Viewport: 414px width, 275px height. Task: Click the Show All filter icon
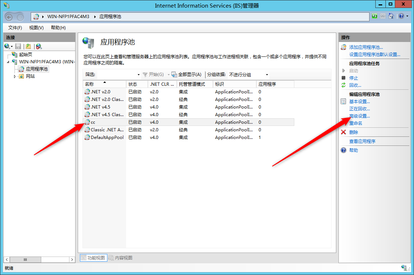174,75
